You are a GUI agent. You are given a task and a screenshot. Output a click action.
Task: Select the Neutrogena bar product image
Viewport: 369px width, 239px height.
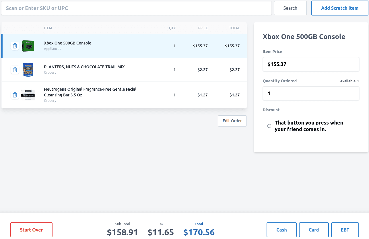[28, 95]
